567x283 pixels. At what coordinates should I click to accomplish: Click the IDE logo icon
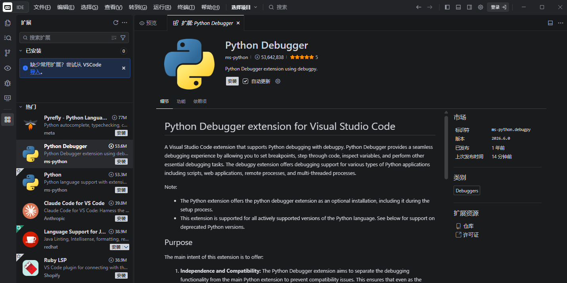point(8,7)
